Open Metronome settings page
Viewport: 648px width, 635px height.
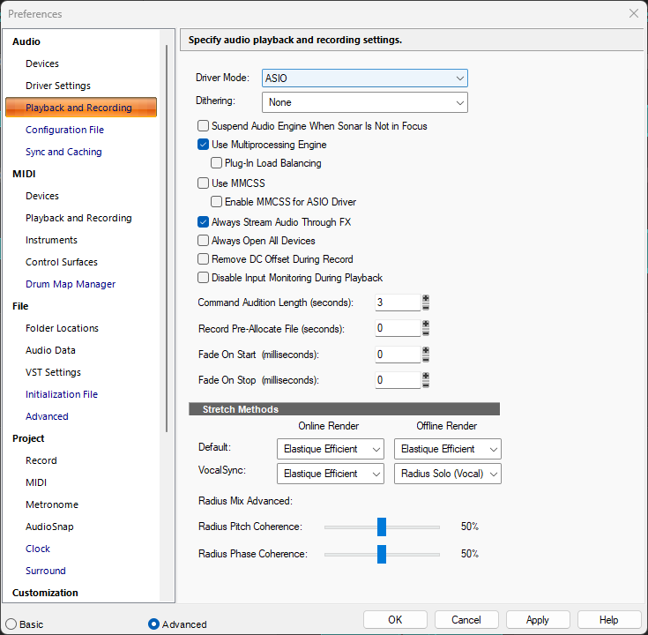52,504
